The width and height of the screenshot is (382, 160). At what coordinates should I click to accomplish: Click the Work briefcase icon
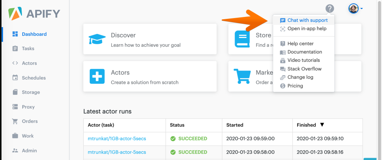click(15, 136)
